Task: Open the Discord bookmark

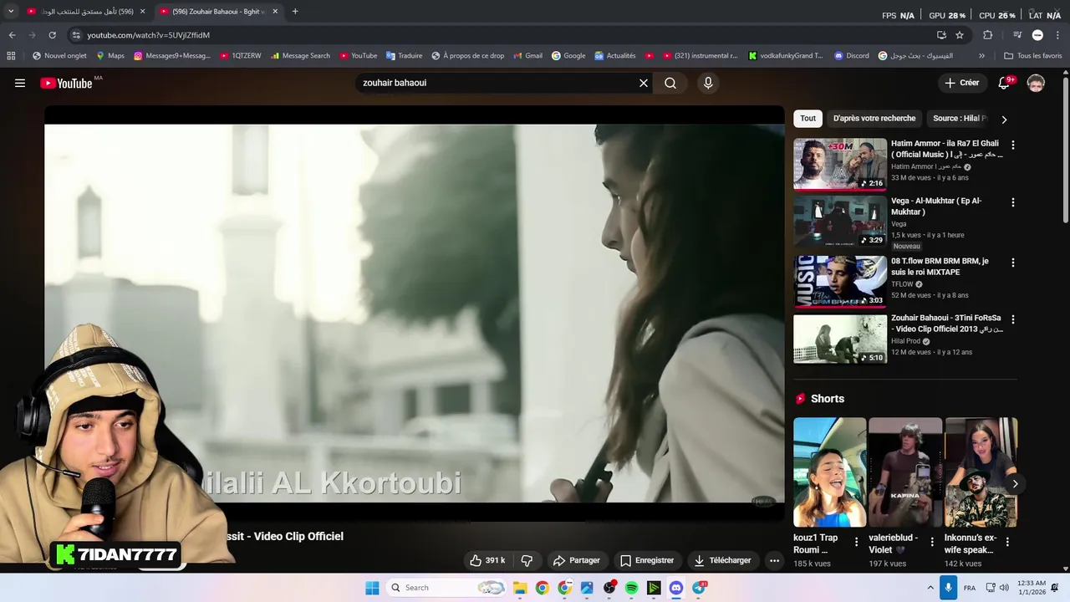Action: (x=851, y=56)
